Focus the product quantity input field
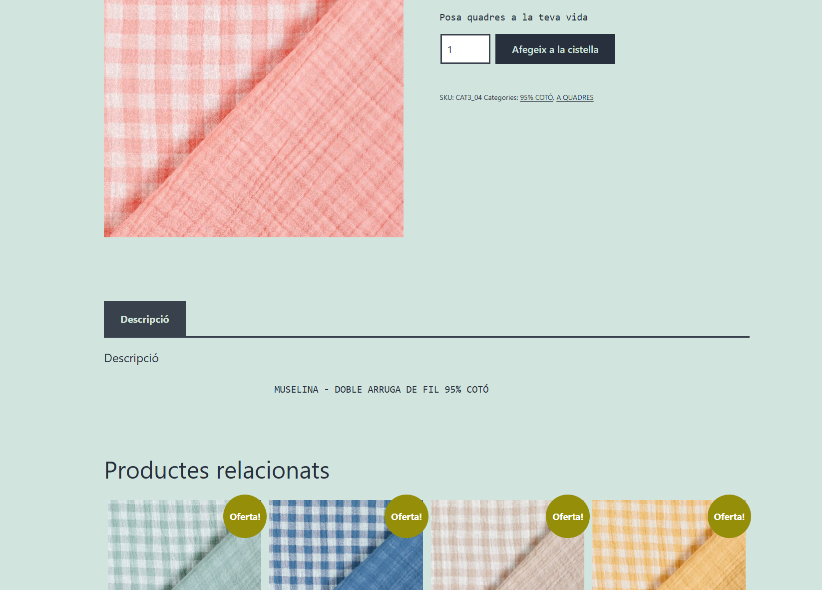The width and height of the screenshot is (822, 590). pyautogui.click(x=465, y=49)
